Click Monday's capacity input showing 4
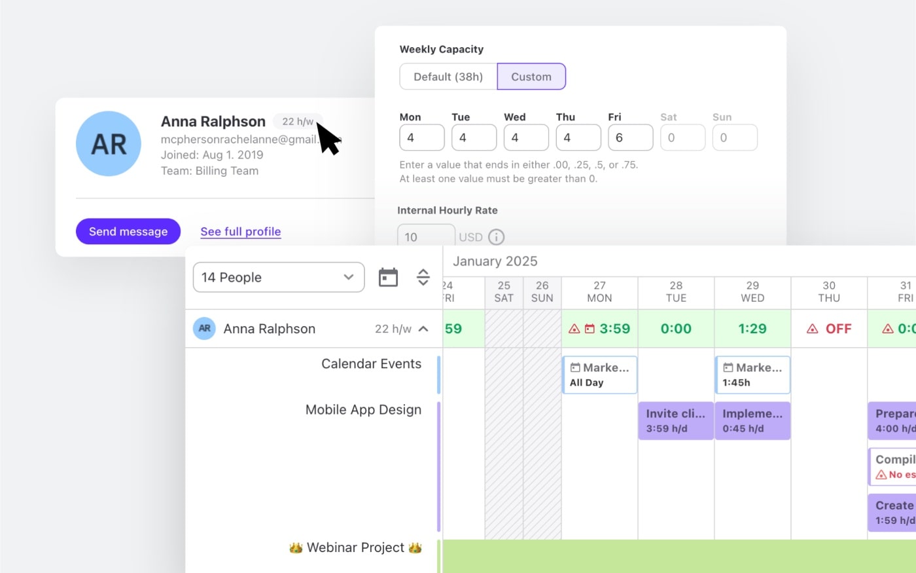This screenshot has height=573, width=916. (x=421, y=138)
